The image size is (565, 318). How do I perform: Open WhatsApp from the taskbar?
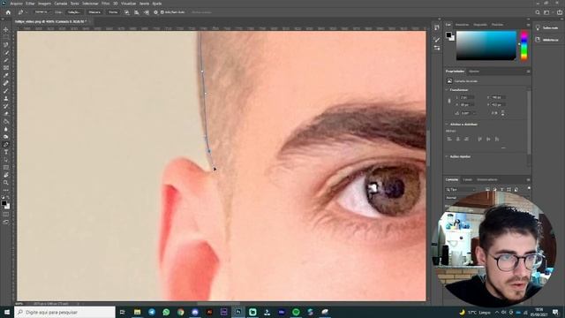pyautogui.click(x=166, y=312)
